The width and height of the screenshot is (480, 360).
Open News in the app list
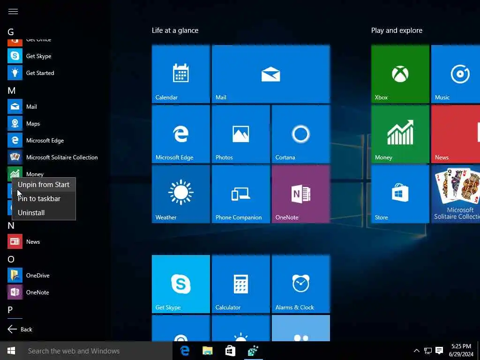[x=24, y=242]
